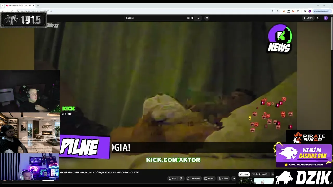Open the Chrome three-dot menu

pyautogui.click(x=330, y=11)
